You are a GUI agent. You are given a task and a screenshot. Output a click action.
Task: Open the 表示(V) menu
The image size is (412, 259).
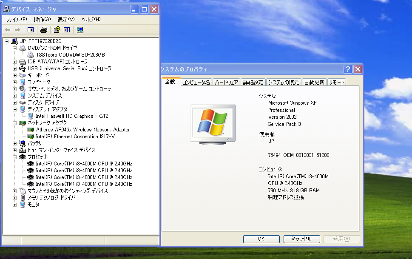(66, 20)
